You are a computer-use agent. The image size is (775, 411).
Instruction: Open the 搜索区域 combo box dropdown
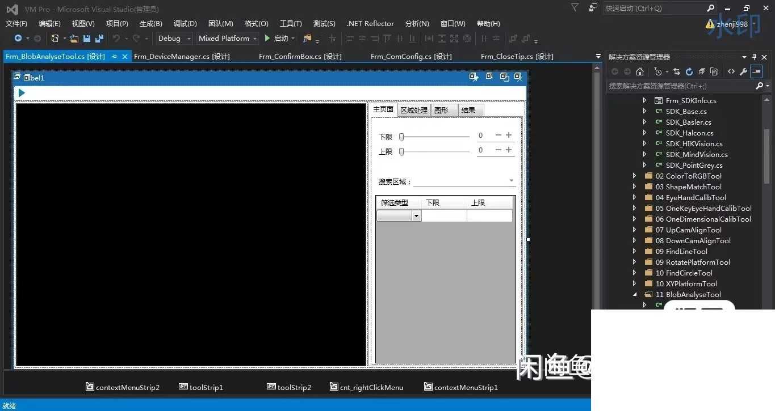click(512, 181)
